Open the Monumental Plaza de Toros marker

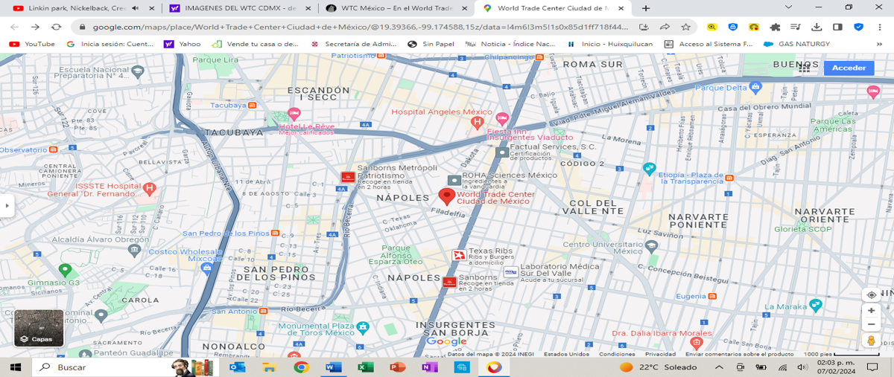(362, 326)
